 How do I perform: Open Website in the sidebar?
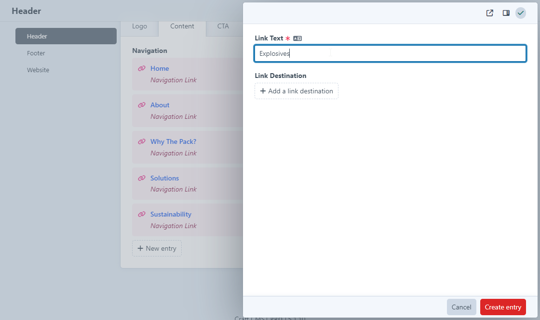38,70
